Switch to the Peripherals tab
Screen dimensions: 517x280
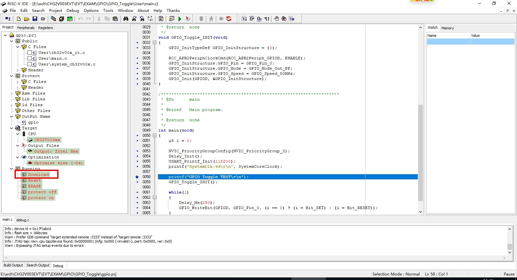pyautogui.click(x=26, y=28)
